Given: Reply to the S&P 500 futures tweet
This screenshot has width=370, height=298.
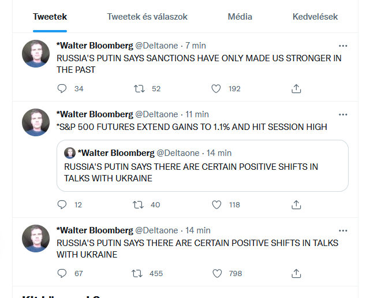Looking at the screenshot, I should pos(62,204).
